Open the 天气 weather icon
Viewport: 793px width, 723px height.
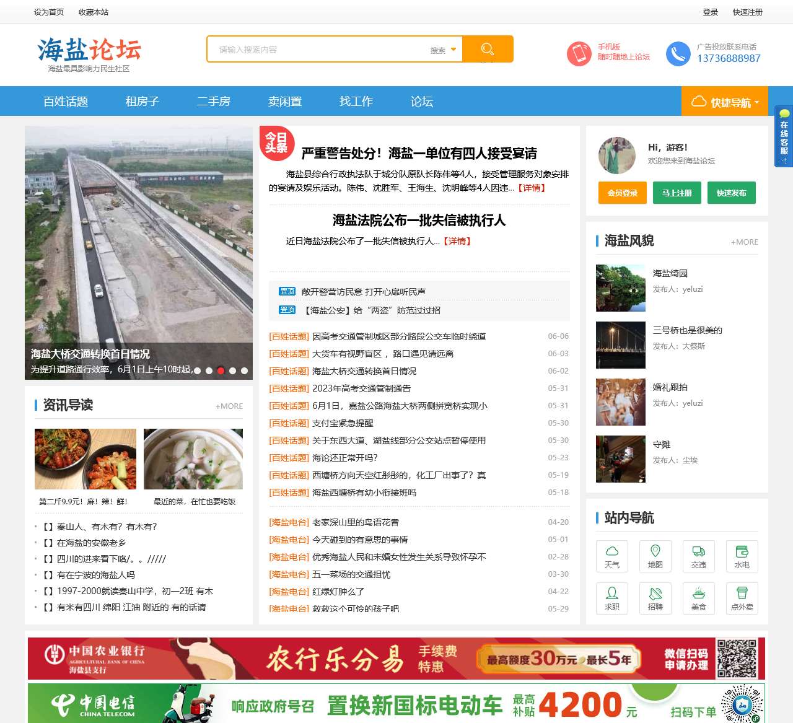click(611, 556)
